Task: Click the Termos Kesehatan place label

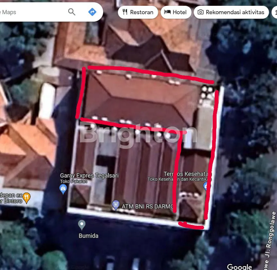Action: tap(185, 174)
